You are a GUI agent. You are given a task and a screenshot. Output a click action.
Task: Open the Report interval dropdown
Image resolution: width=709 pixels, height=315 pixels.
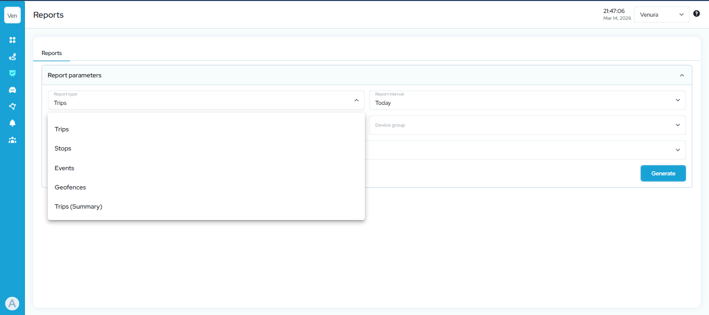[527, 100]
